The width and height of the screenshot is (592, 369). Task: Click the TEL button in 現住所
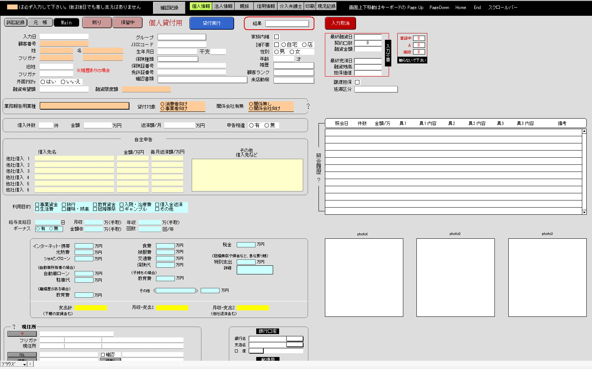pyautogui.click(x=22, y=355)
